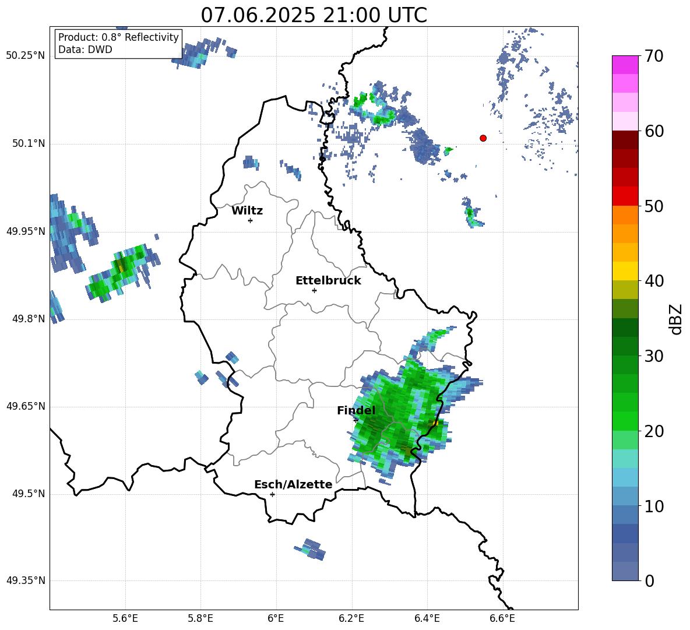Click the 6°E longitude label
This screenshot has height=630, width=690.
pyautogui.click(x=276, y=618)
